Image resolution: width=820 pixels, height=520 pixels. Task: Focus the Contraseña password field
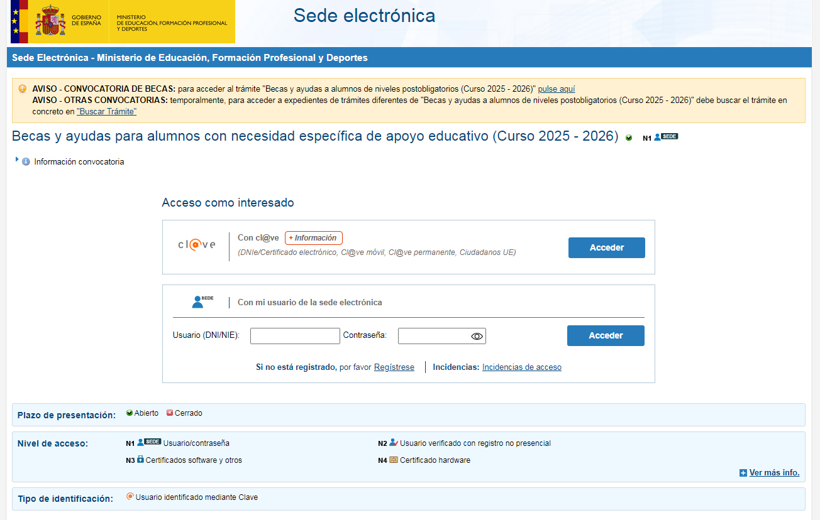(x=434, y=336)
